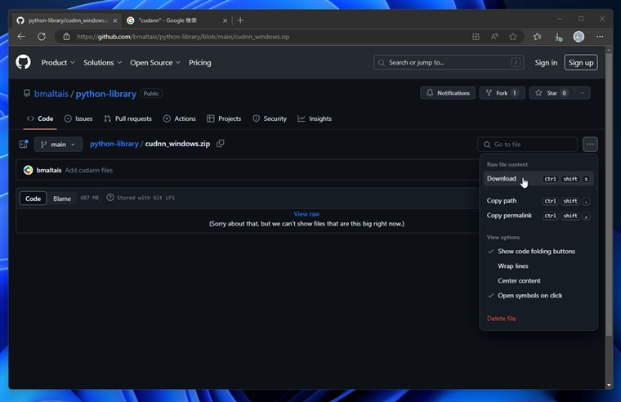This screenshot has height=402, width=621.
Task: Click the browser profile avatar
Action: (x=579, y=37)
